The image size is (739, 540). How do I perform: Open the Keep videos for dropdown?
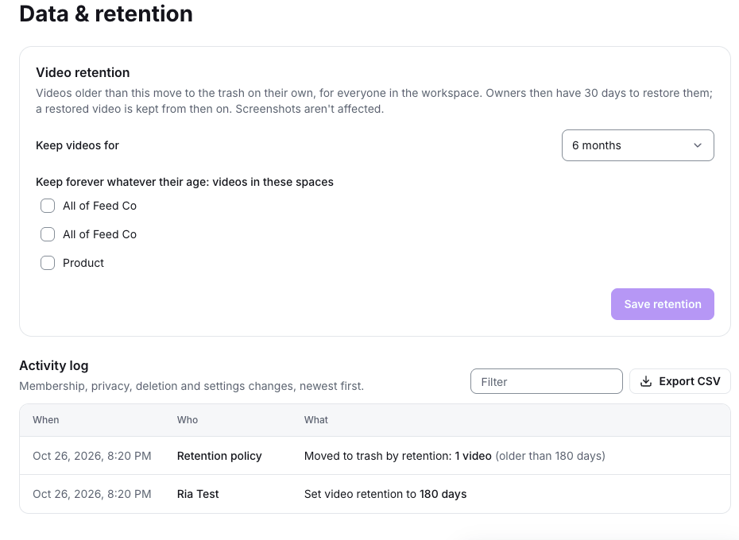tap(637, 145)
